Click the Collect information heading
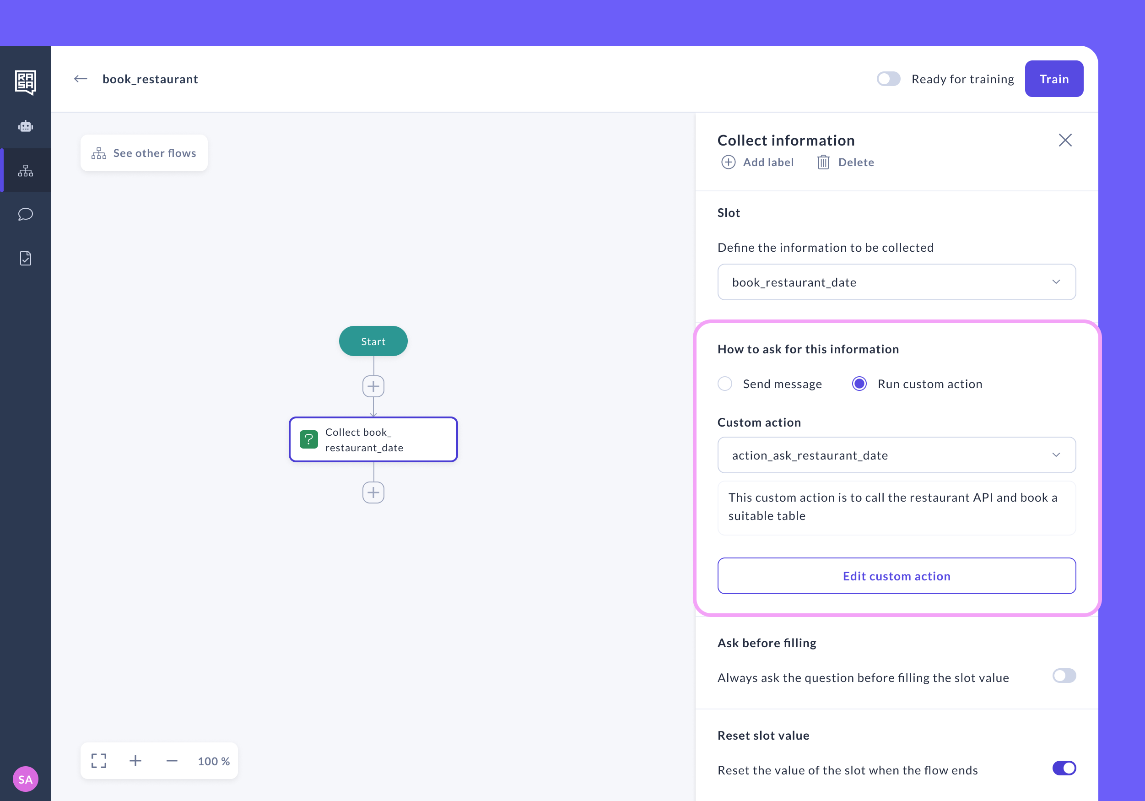1145x801 pixels. [786, 140]
